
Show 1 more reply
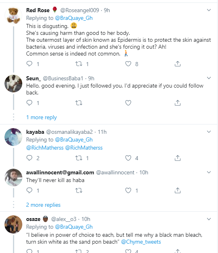pyautogui.click(x=41, y=117)
